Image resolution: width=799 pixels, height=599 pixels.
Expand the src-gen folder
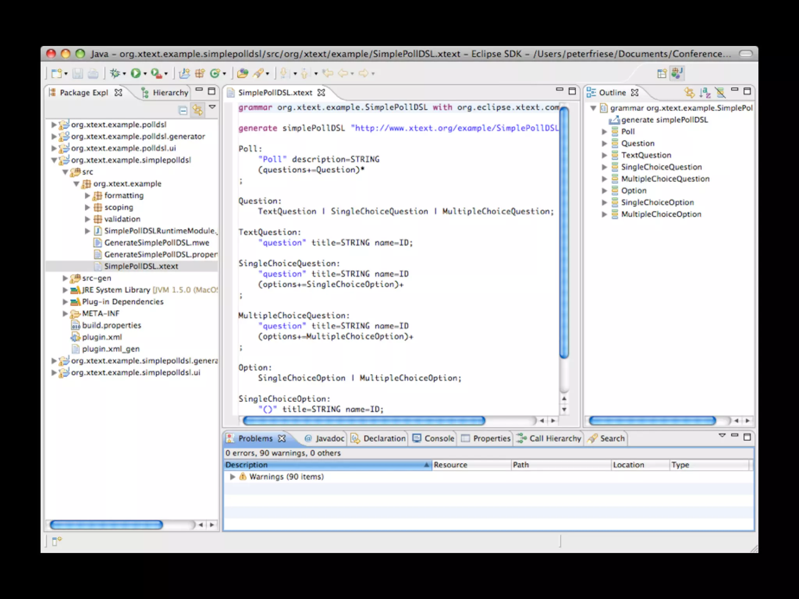[65, 278]
